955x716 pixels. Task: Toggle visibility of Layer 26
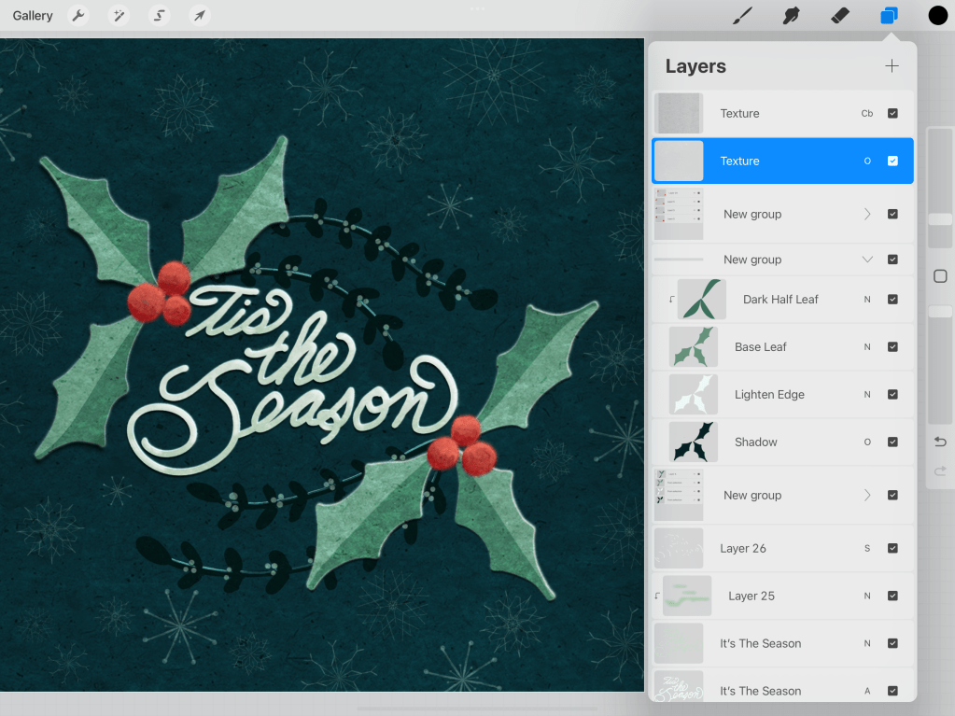[892, 549]
